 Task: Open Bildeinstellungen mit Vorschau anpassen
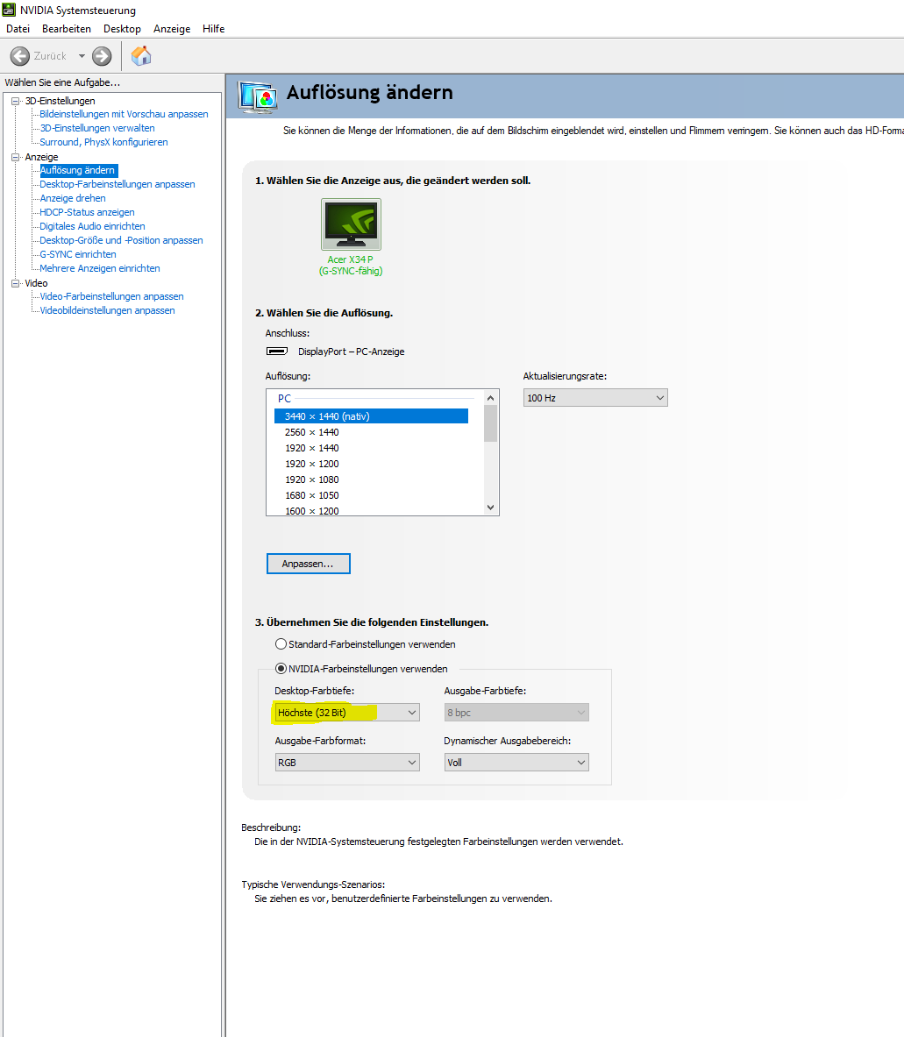pyautogui.click(x=124, y=114)
